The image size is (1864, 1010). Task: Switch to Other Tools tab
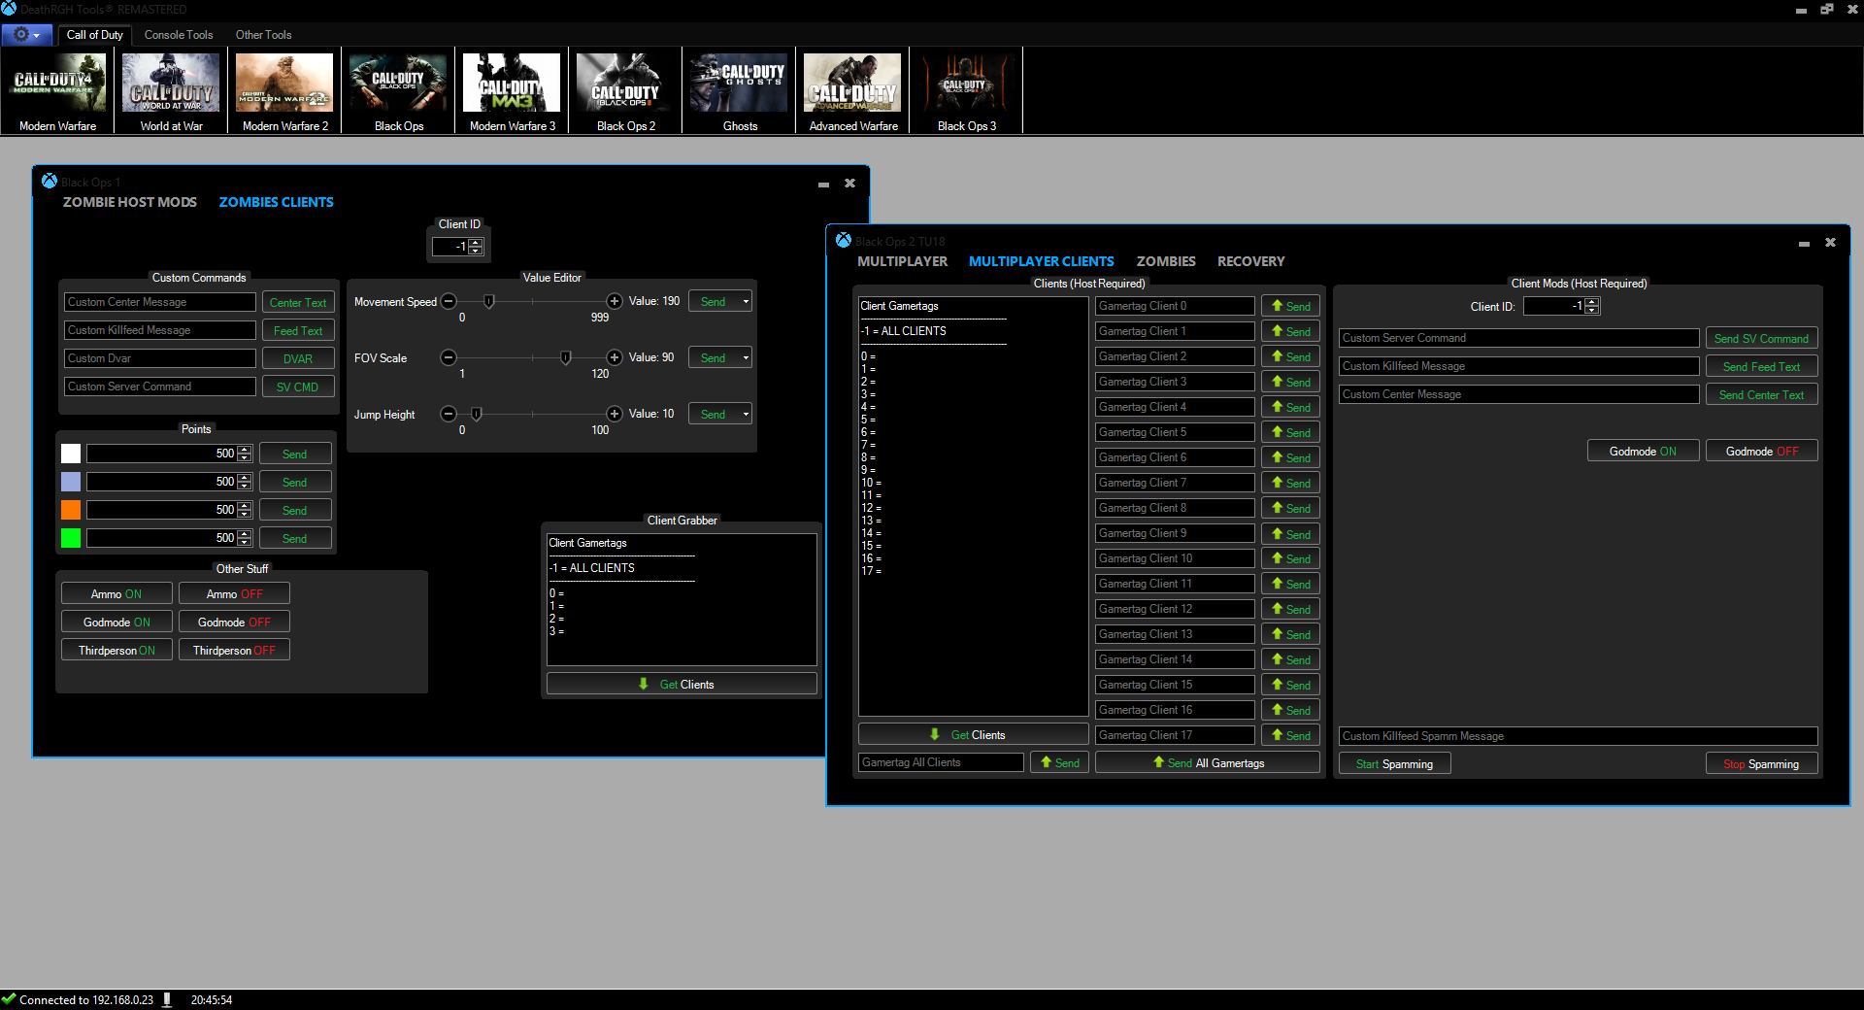(x=263, y=35)
